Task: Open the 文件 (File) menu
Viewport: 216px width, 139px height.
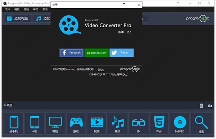Action: point(8,9)
